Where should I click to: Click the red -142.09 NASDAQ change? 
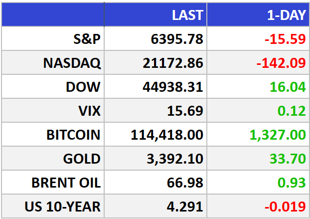tap(281, 63)
